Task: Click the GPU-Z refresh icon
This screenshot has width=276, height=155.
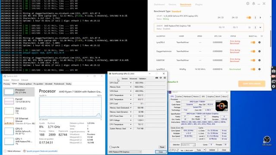Action: point(161,77)
